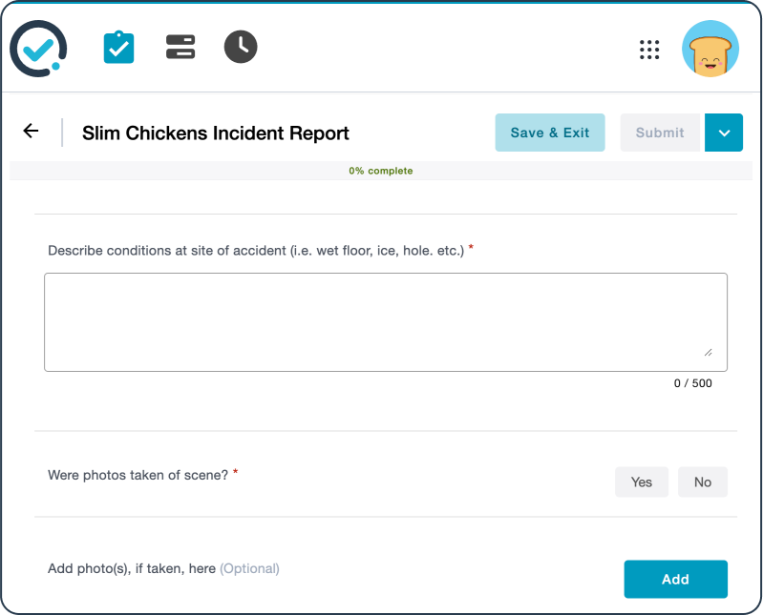Click the 0% complete progress bar
Screen dimensions: 763x615
(381, 172)
